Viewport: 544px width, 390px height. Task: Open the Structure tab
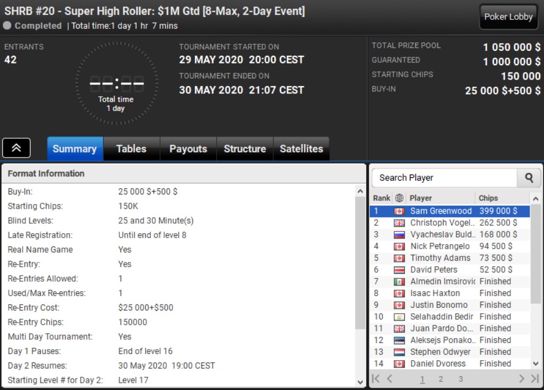tap(245, 149)
